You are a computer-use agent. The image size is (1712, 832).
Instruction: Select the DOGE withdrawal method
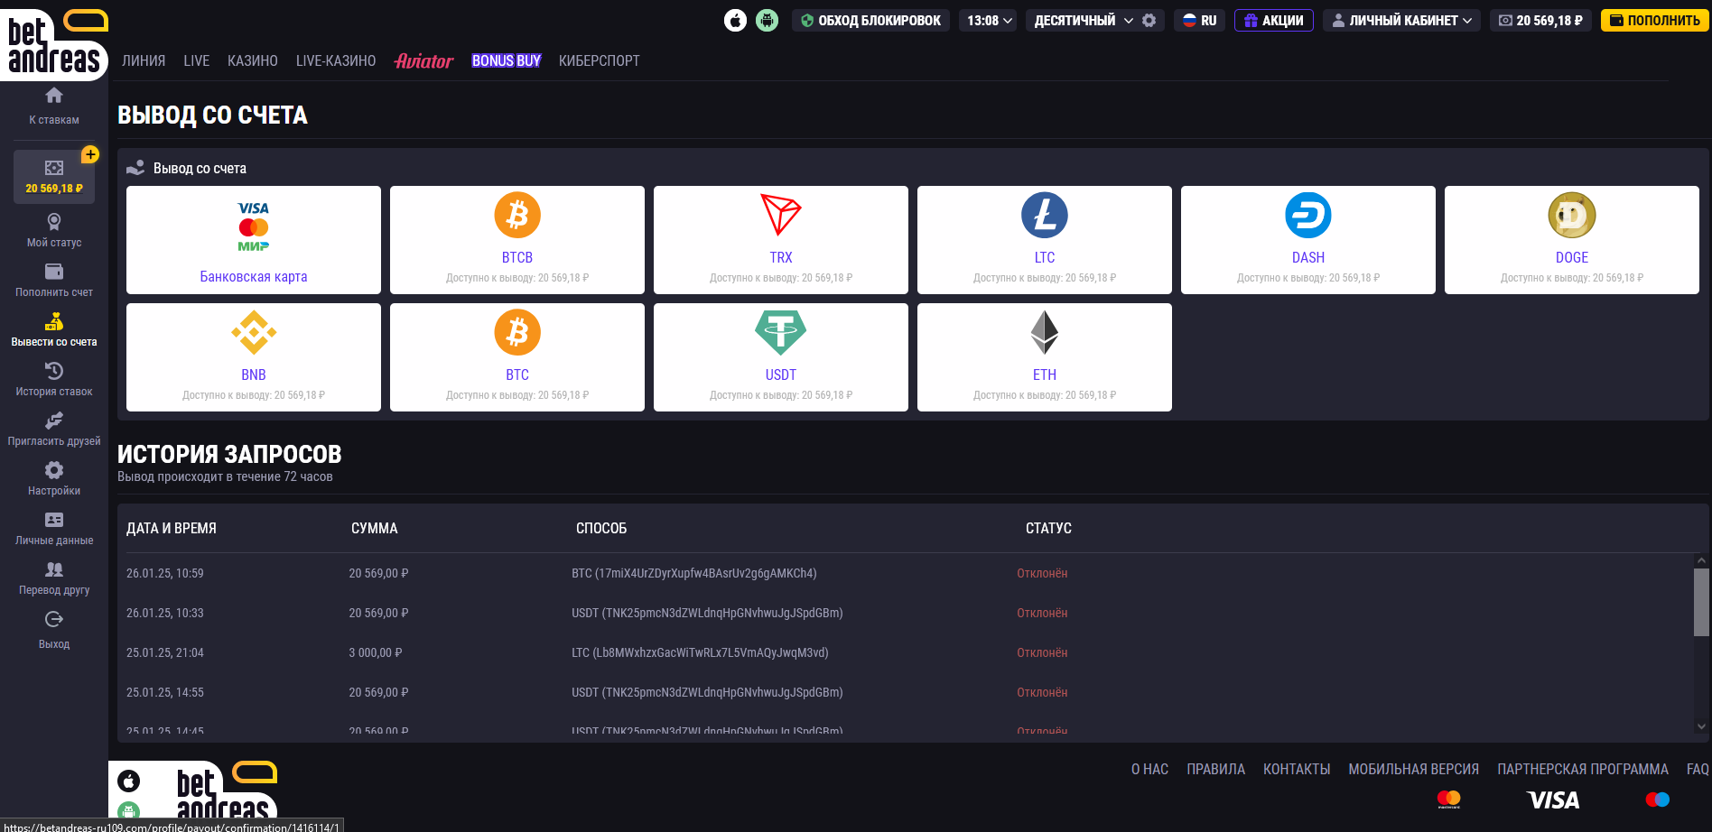point(1572,240)
